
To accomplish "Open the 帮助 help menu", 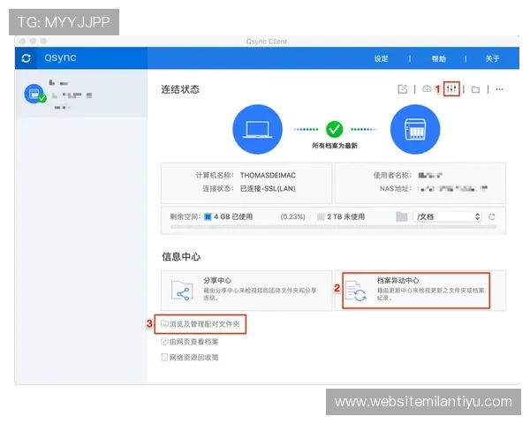I will 438,59.
